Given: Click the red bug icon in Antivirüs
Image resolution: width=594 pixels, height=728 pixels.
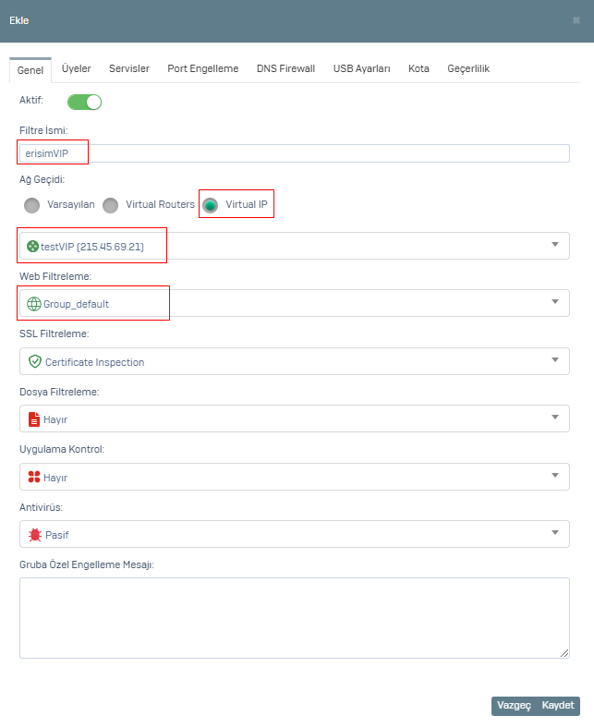Looking at the screenshot, I should (x=35, y=535).
